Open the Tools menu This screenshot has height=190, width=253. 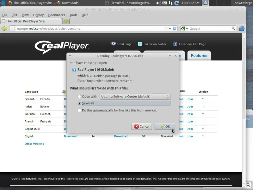(x=73, y=15)
